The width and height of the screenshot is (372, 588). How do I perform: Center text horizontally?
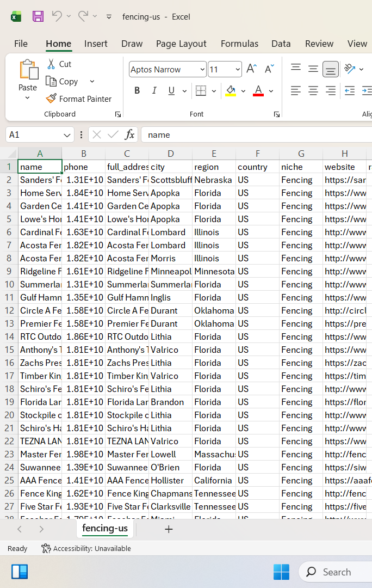click(313, 91)
